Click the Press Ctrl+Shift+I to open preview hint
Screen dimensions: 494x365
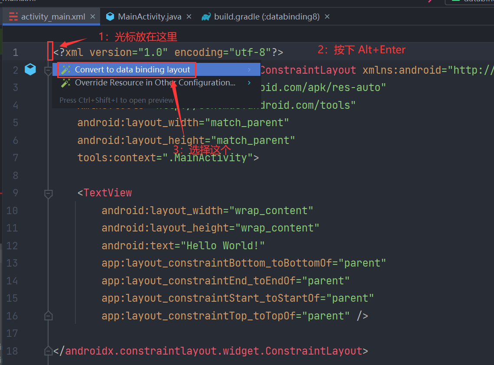117,100
